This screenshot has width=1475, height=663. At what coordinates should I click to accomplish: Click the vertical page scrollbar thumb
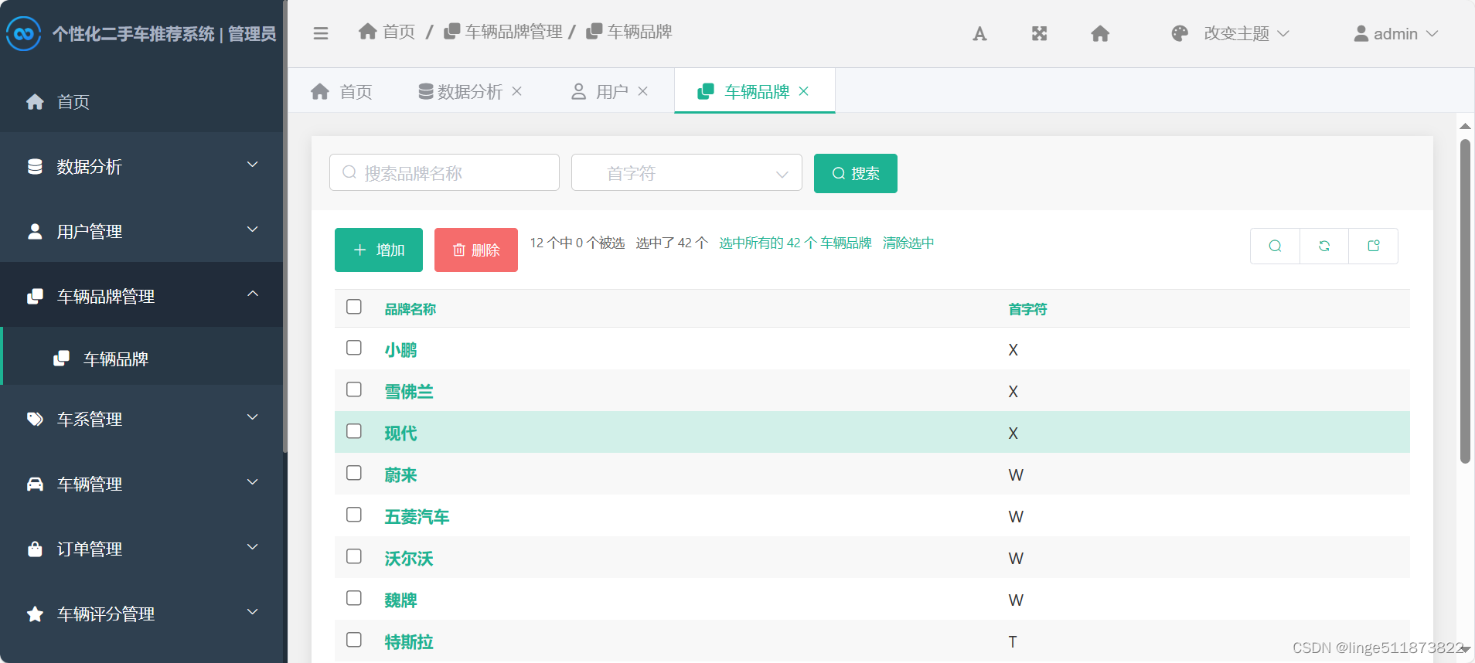1465,301
